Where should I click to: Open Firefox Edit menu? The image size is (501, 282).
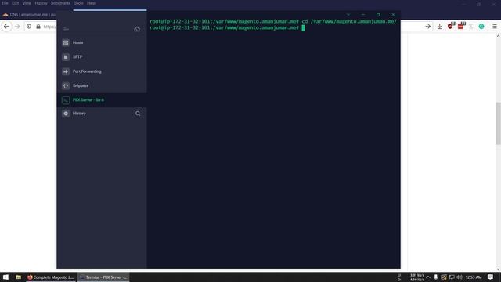pos(16,3)
